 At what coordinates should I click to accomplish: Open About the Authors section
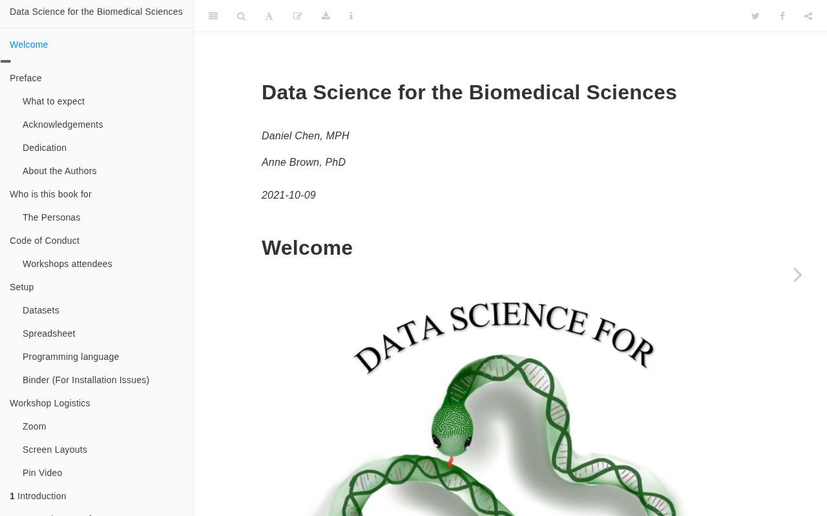click(59, 171)
